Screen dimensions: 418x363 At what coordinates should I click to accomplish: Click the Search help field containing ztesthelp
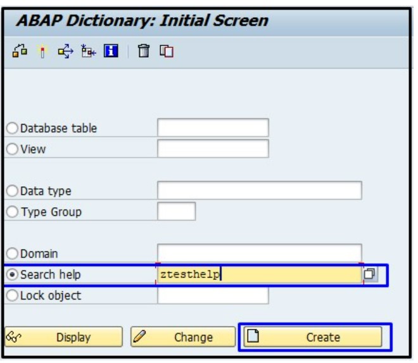pos(259,274)
